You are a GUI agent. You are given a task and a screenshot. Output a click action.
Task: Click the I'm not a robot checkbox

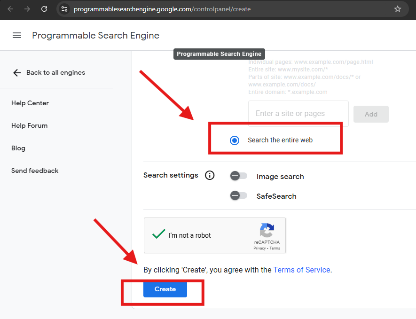click(159, 234)
